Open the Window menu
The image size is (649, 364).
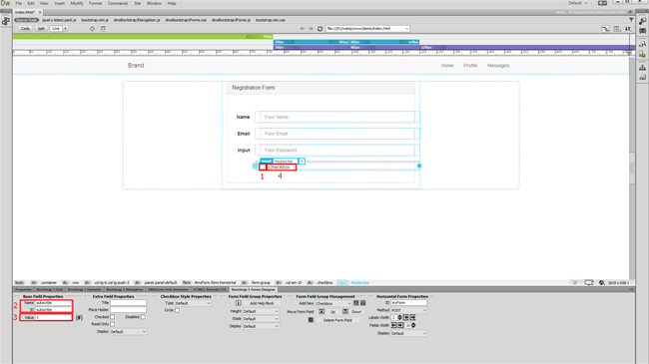coord(154,3)
